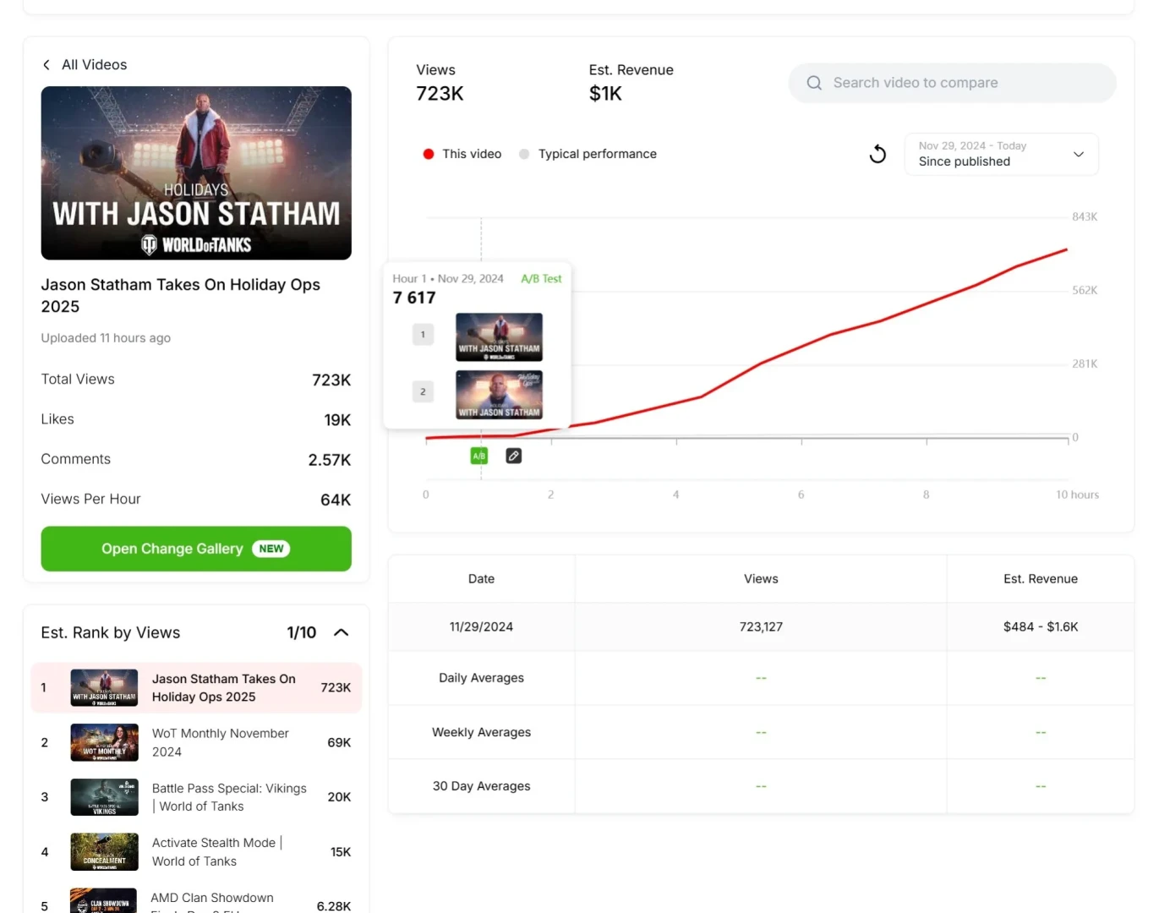Open the Change Gallery

(172, 549)
